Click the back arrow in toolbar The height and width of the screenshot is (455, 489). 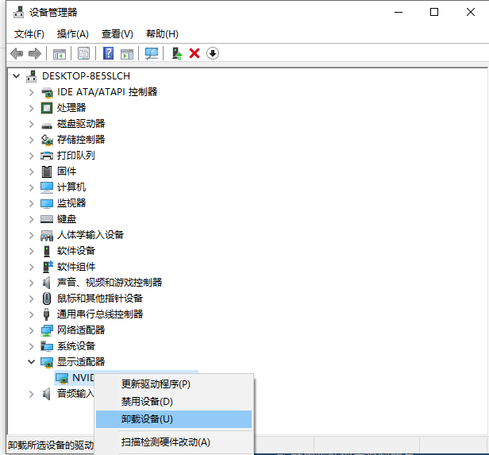pyautogui.click(x=17, y=53)
